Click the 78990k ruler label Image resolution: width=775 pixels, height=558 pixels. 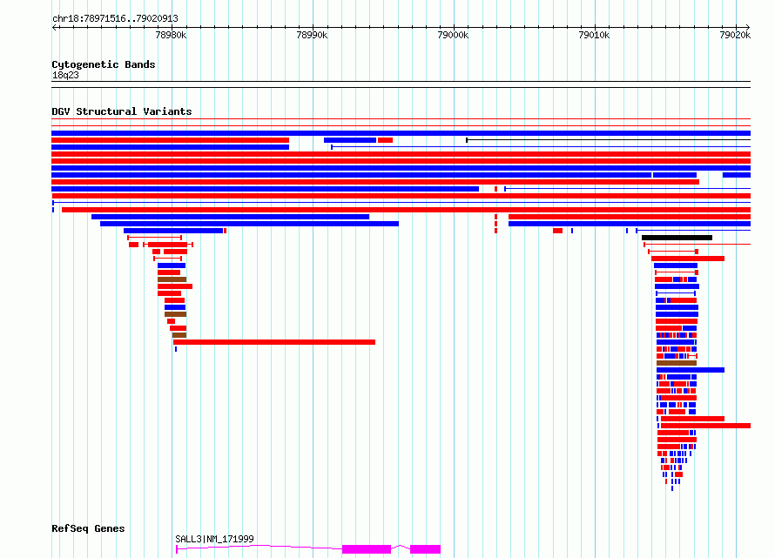(312, 35)
